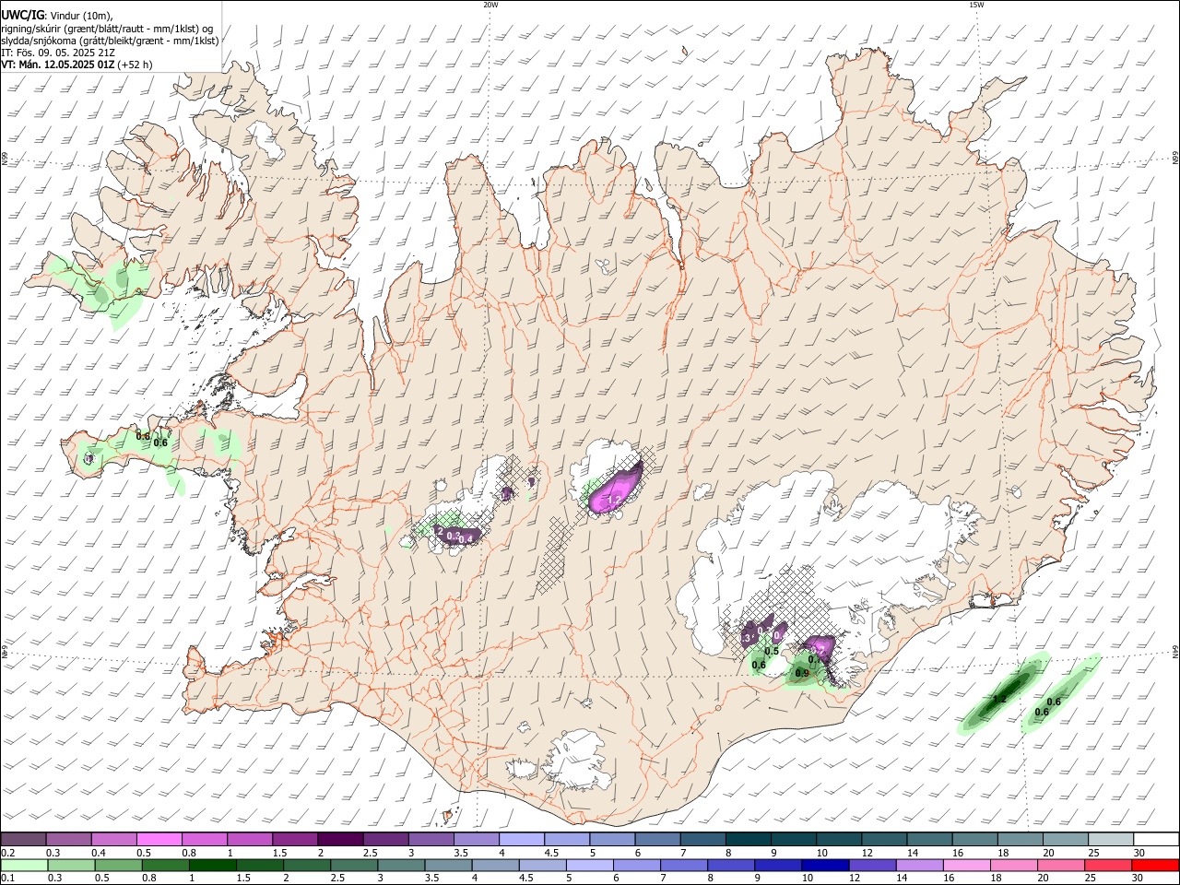Viewport: 1180px width, 885px height.
Task: Click the 0.5 value beside the glacier's south edge
Action: point(773,651)
